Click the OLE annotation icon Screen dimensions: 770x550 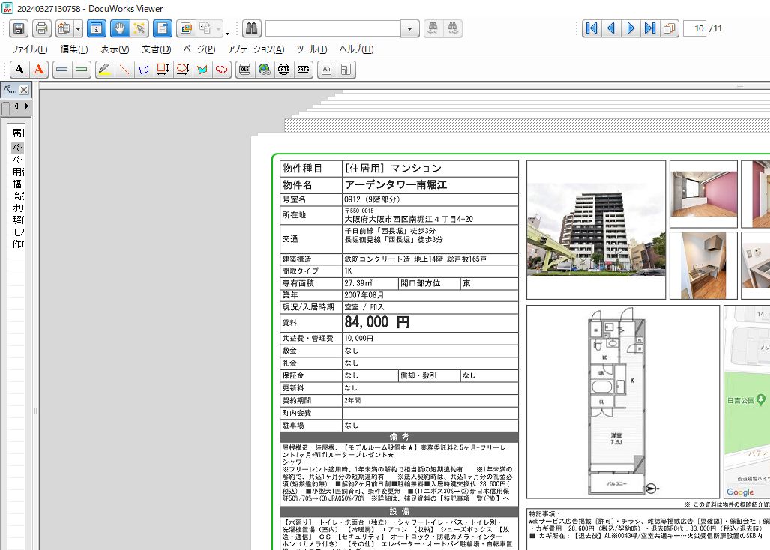pos(244,69)
